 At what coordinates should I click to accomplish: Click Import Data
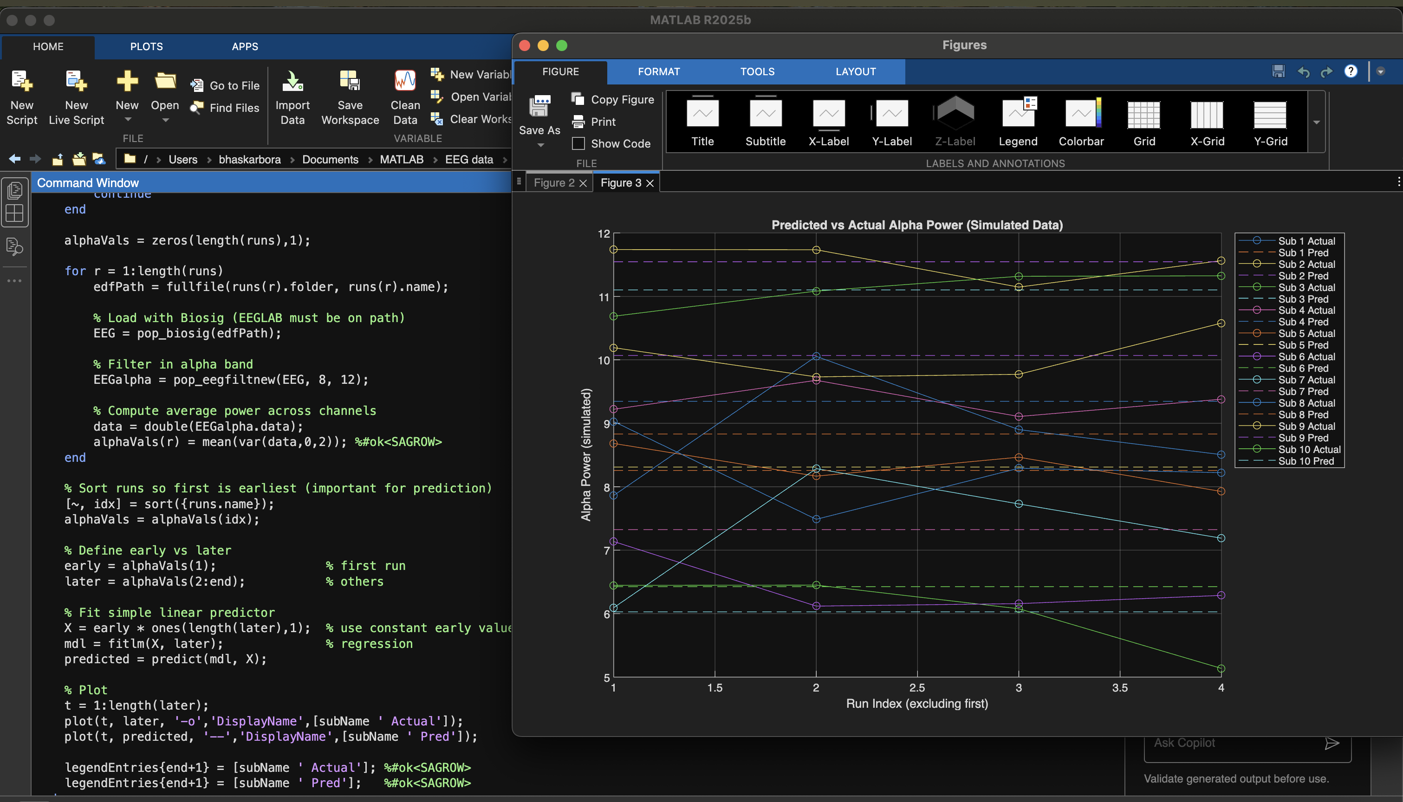pyautogui.click(x=292, y=98)
